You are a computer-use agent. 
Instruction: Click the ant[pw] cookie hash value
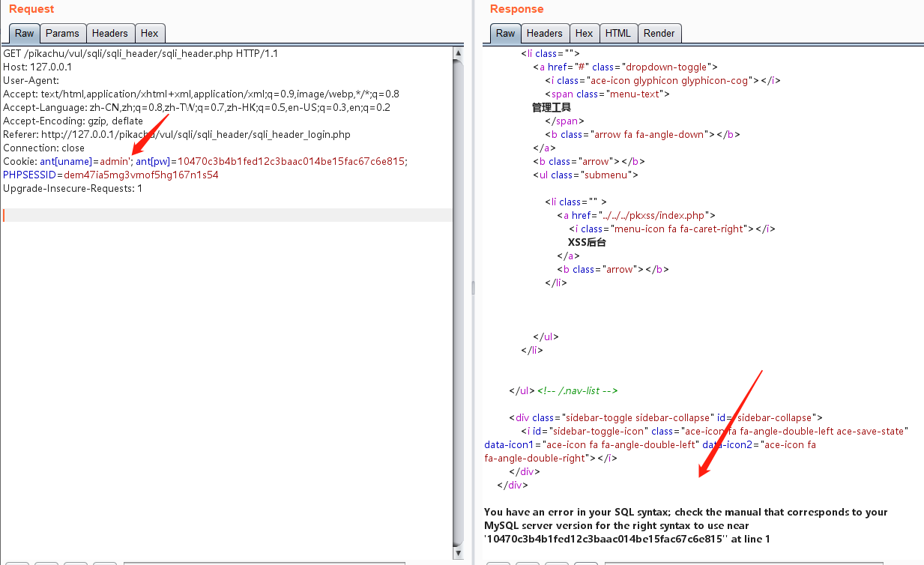click(x=292, y=161)
